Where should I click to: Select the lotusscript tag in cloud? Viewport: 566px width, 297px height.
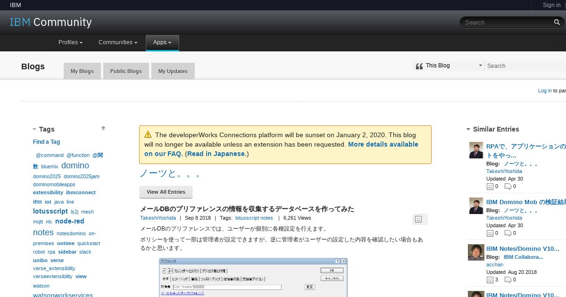(50, 211)
